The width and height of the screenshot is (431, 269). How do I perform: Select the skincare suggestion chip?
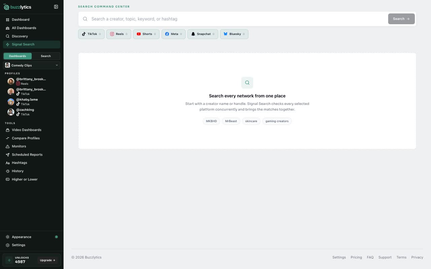pyautogui.click(x=251, y=121)
